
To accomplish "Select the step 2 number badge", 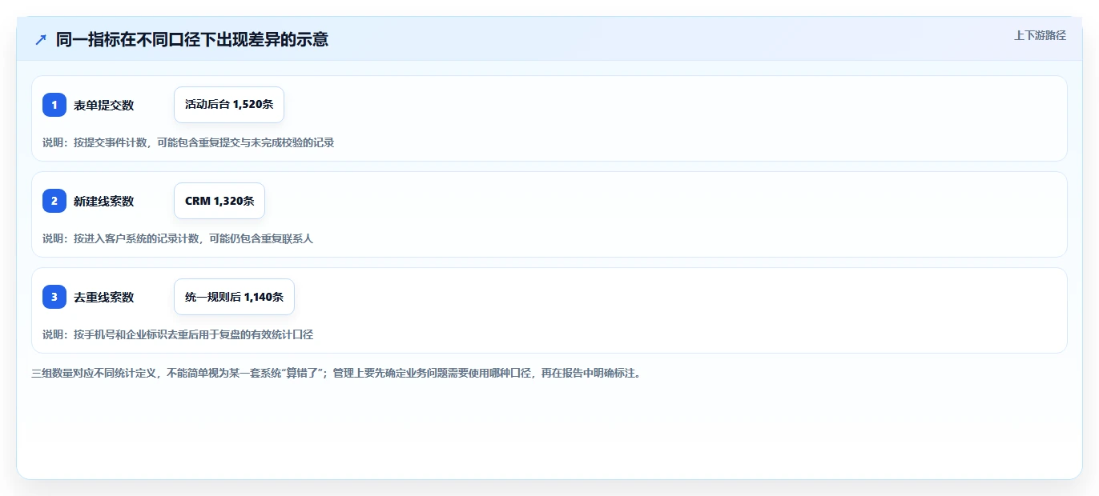I will (x=54, y=201).
